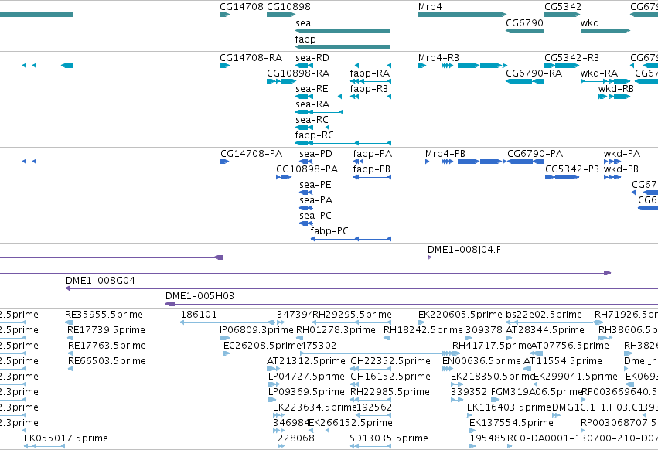Click EST IP06809.3prime
Image resolution: width=658 pixels, height=450 pixels.
pos(257,330)
